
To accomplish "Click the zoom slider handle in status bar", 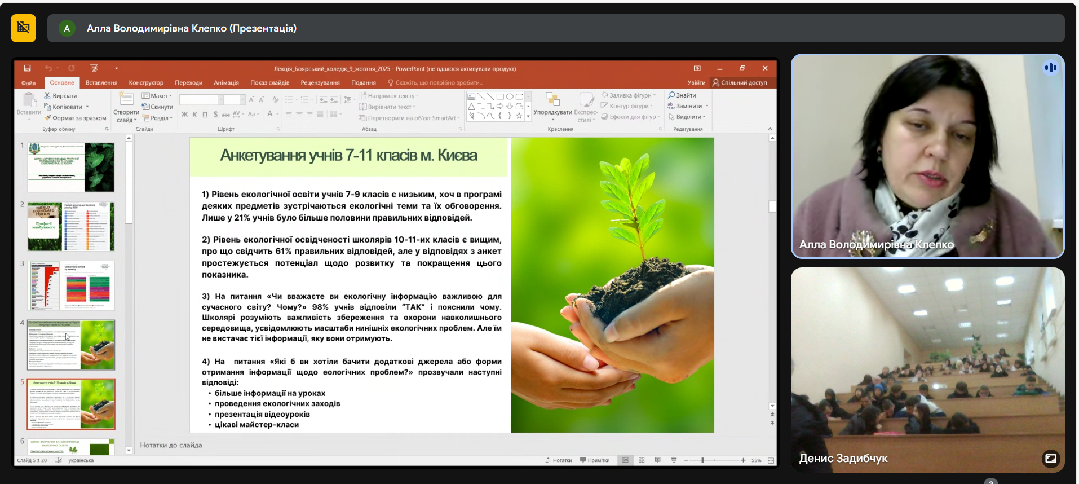I will pyautogui.click(x=702, y=460).
